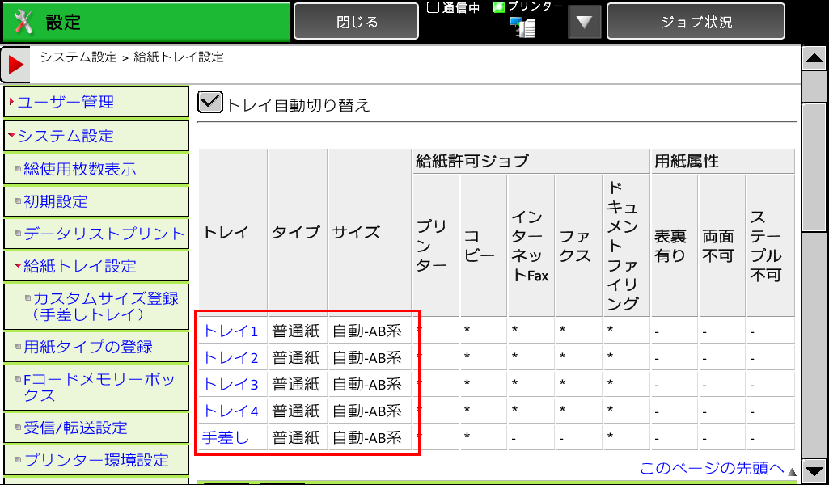Open the トレイ1 settings link
Image resolution: width=829 pixels, height=485 pixels.
[231, 331]
